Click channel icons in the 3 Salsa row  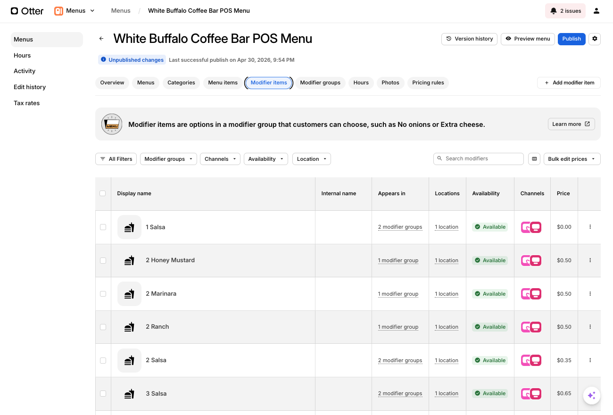tap(531, 393)
